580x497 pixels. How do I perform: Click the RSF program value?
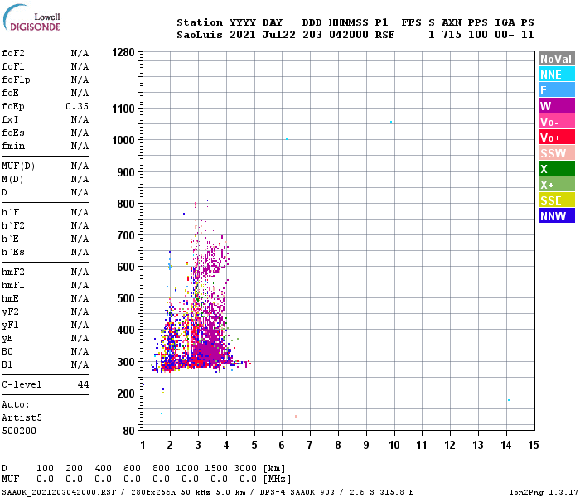384,35
